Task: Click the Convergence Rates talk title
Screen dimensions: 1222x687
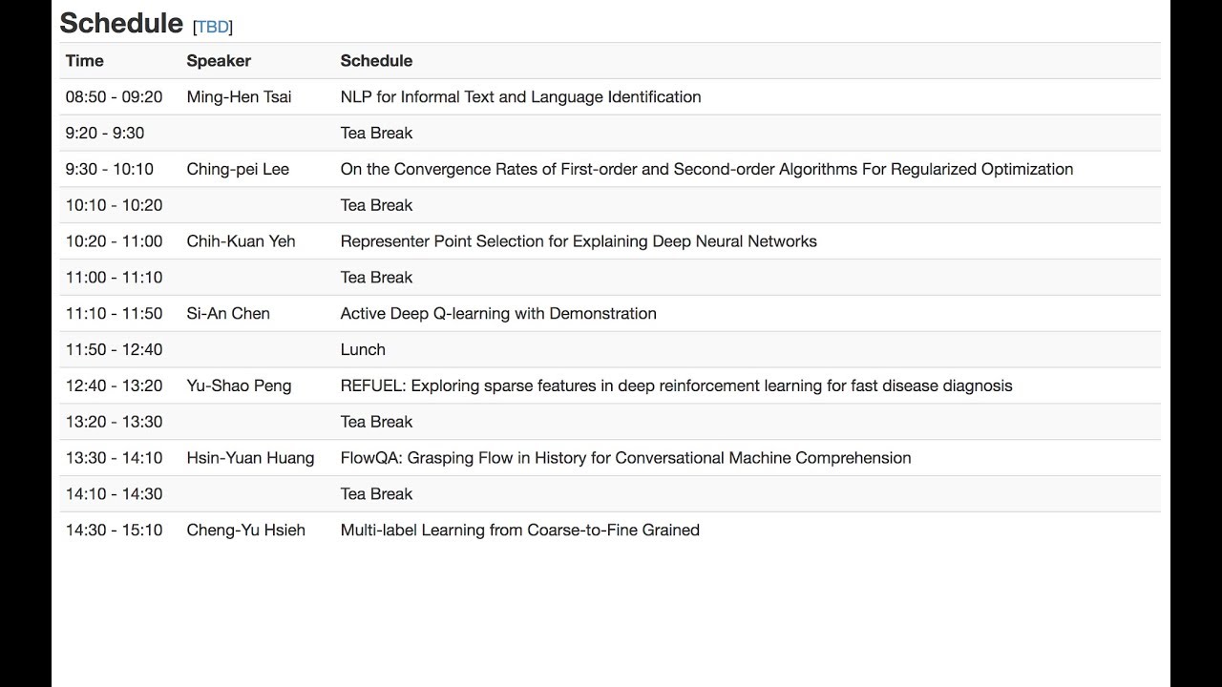Action: click(706, 169)
